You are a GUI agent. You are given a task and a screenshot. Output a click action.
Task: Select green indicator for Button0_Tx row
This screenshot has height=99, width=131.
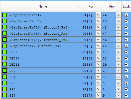click(x=5, y=46)
